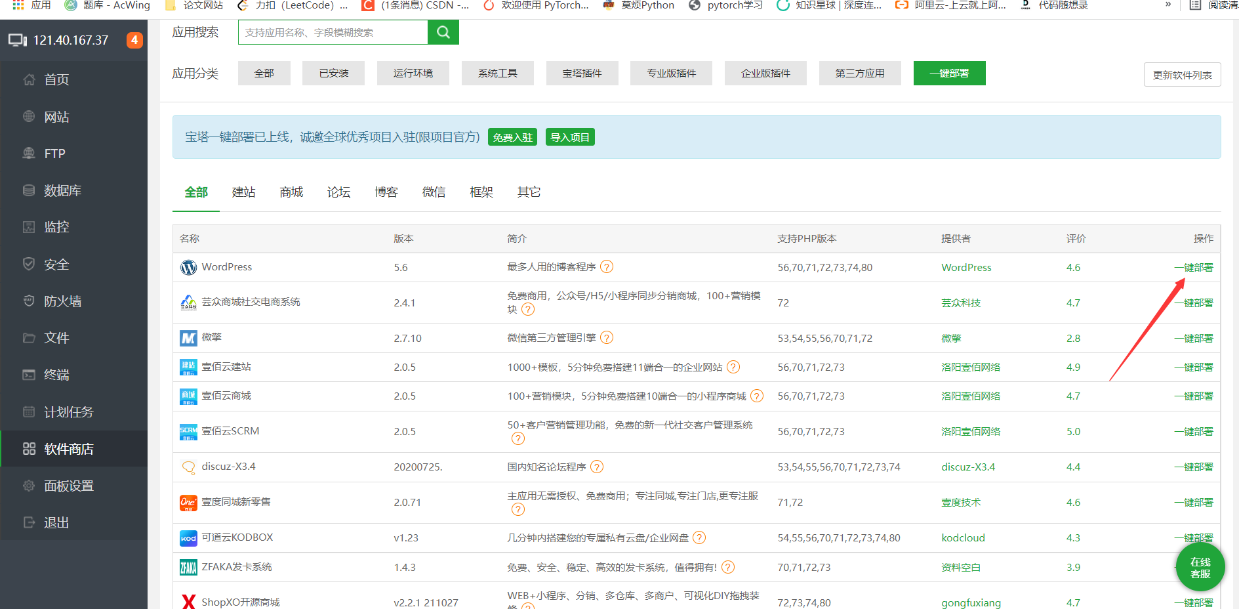The image size is (1239, 609).
Task: Click the 数据库 database icon in sidebar
Action: pyautogui.click(x=29, y=190)
